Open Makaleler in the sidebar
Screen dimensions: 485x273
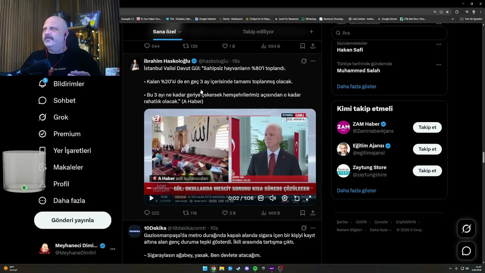[61, 167]
